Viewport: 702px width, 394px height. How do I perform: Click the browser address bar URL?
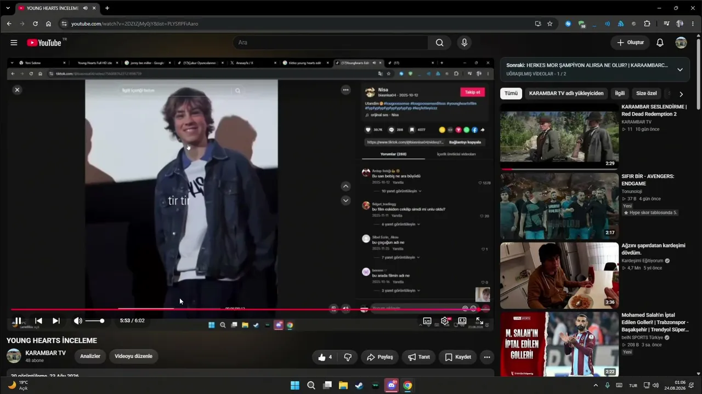(135, 24)
